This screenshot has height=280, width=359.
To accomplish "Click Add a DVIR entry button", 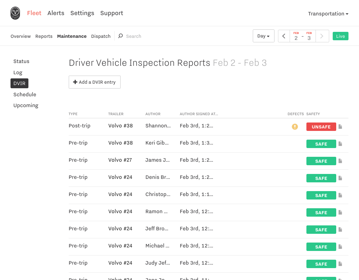I will 95,82.
